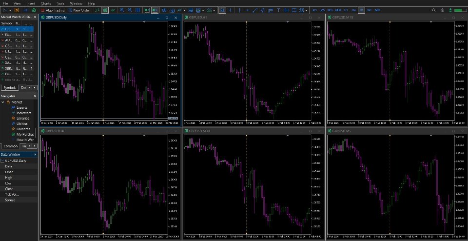This screenshot has width=468, height=241.
Task: Select the Fibonacci retracement tool
Action: (x=271, y=10)
